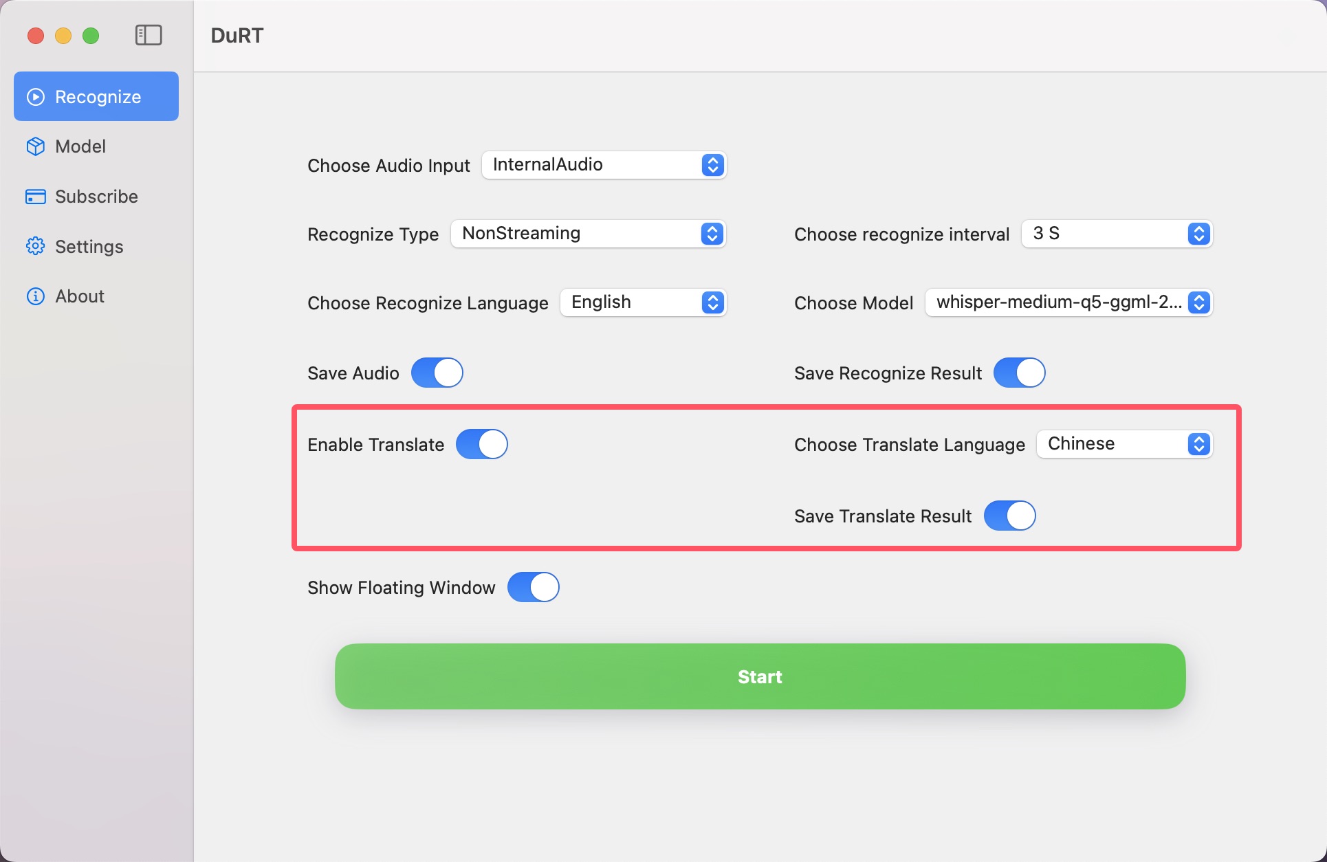Click the Subscribe panel icon
The height and width of the screenshot is (862, 1327).
tap(34, 197)
